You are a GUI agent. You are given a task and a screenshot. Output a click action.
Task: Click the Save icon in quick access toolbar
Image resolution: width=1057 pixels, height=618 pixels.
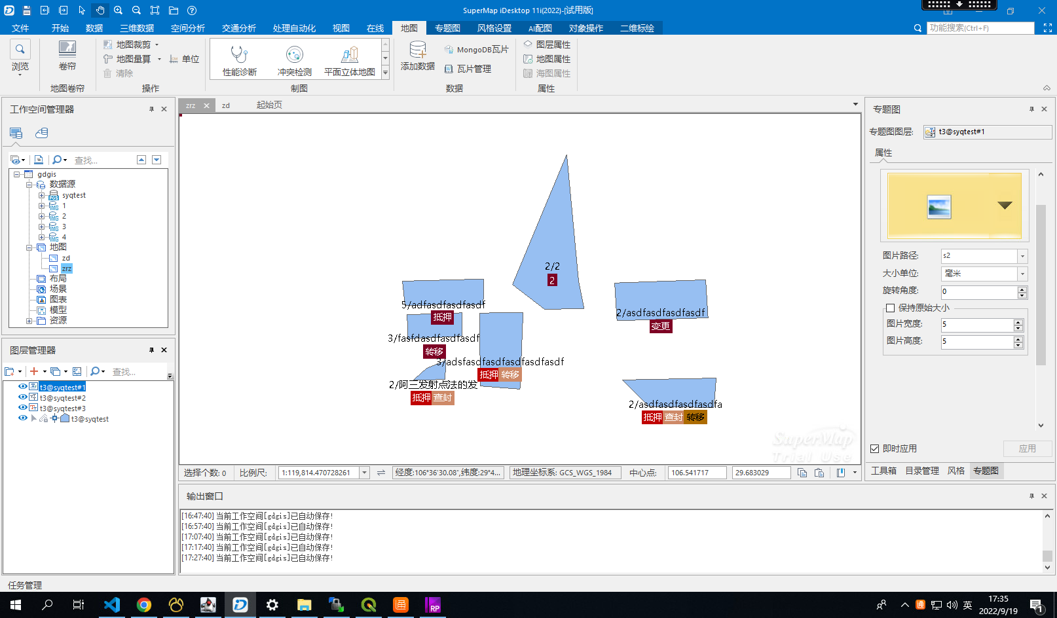point(27,10)
